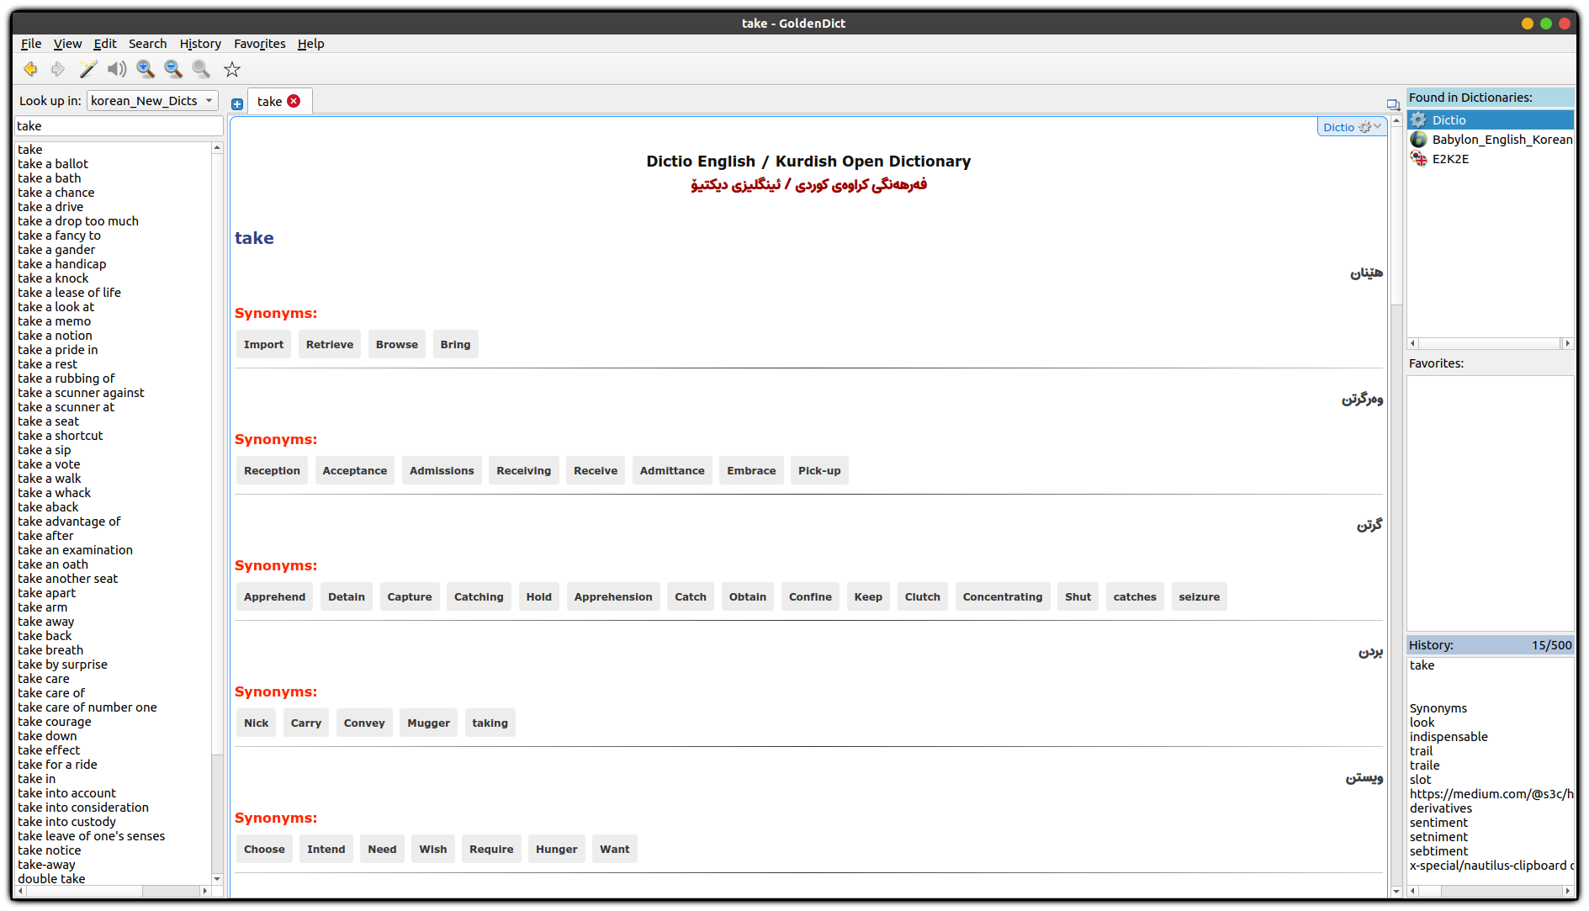1589x911 pixels.
Task: Select 'double take' in the word list
Action: pos(52,879)
